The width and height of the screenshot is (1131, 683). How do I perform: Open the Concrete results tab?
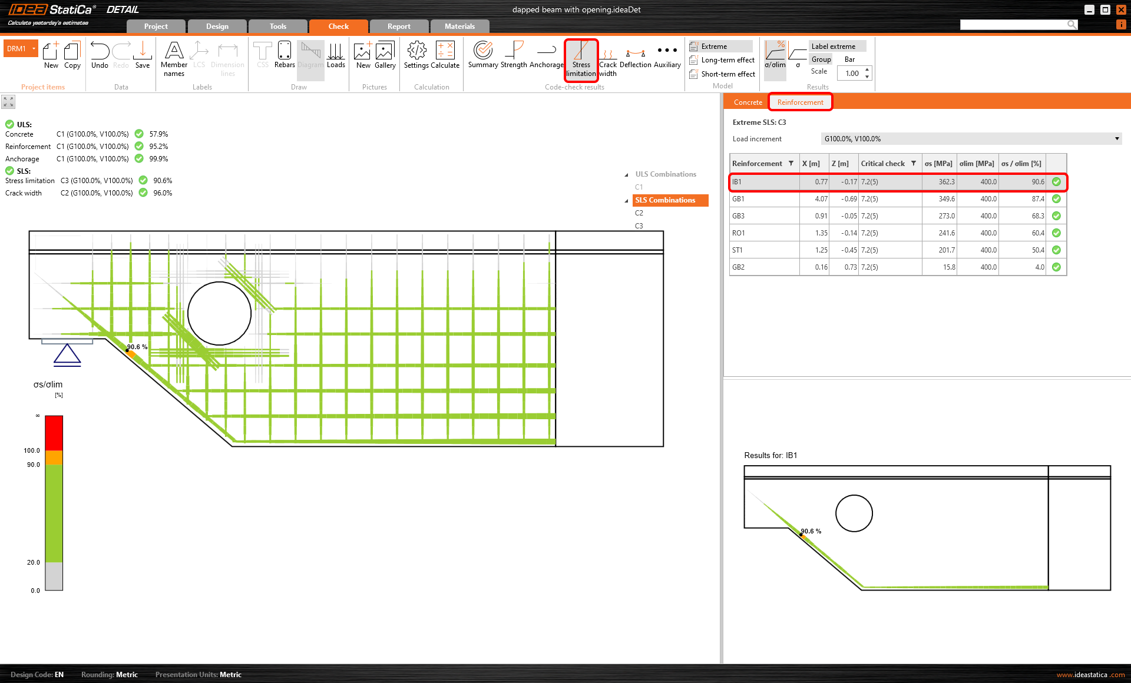click(x=747, y=102)
